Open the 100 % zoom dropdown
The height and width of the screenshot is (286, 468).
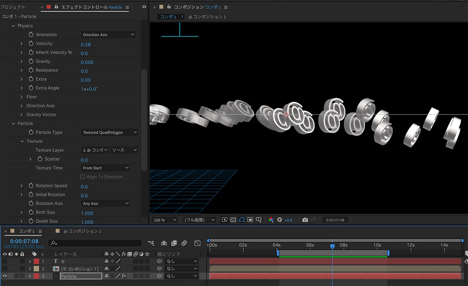164,220
